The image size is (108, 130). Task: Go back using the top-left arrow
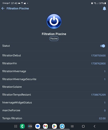(3, 8)
